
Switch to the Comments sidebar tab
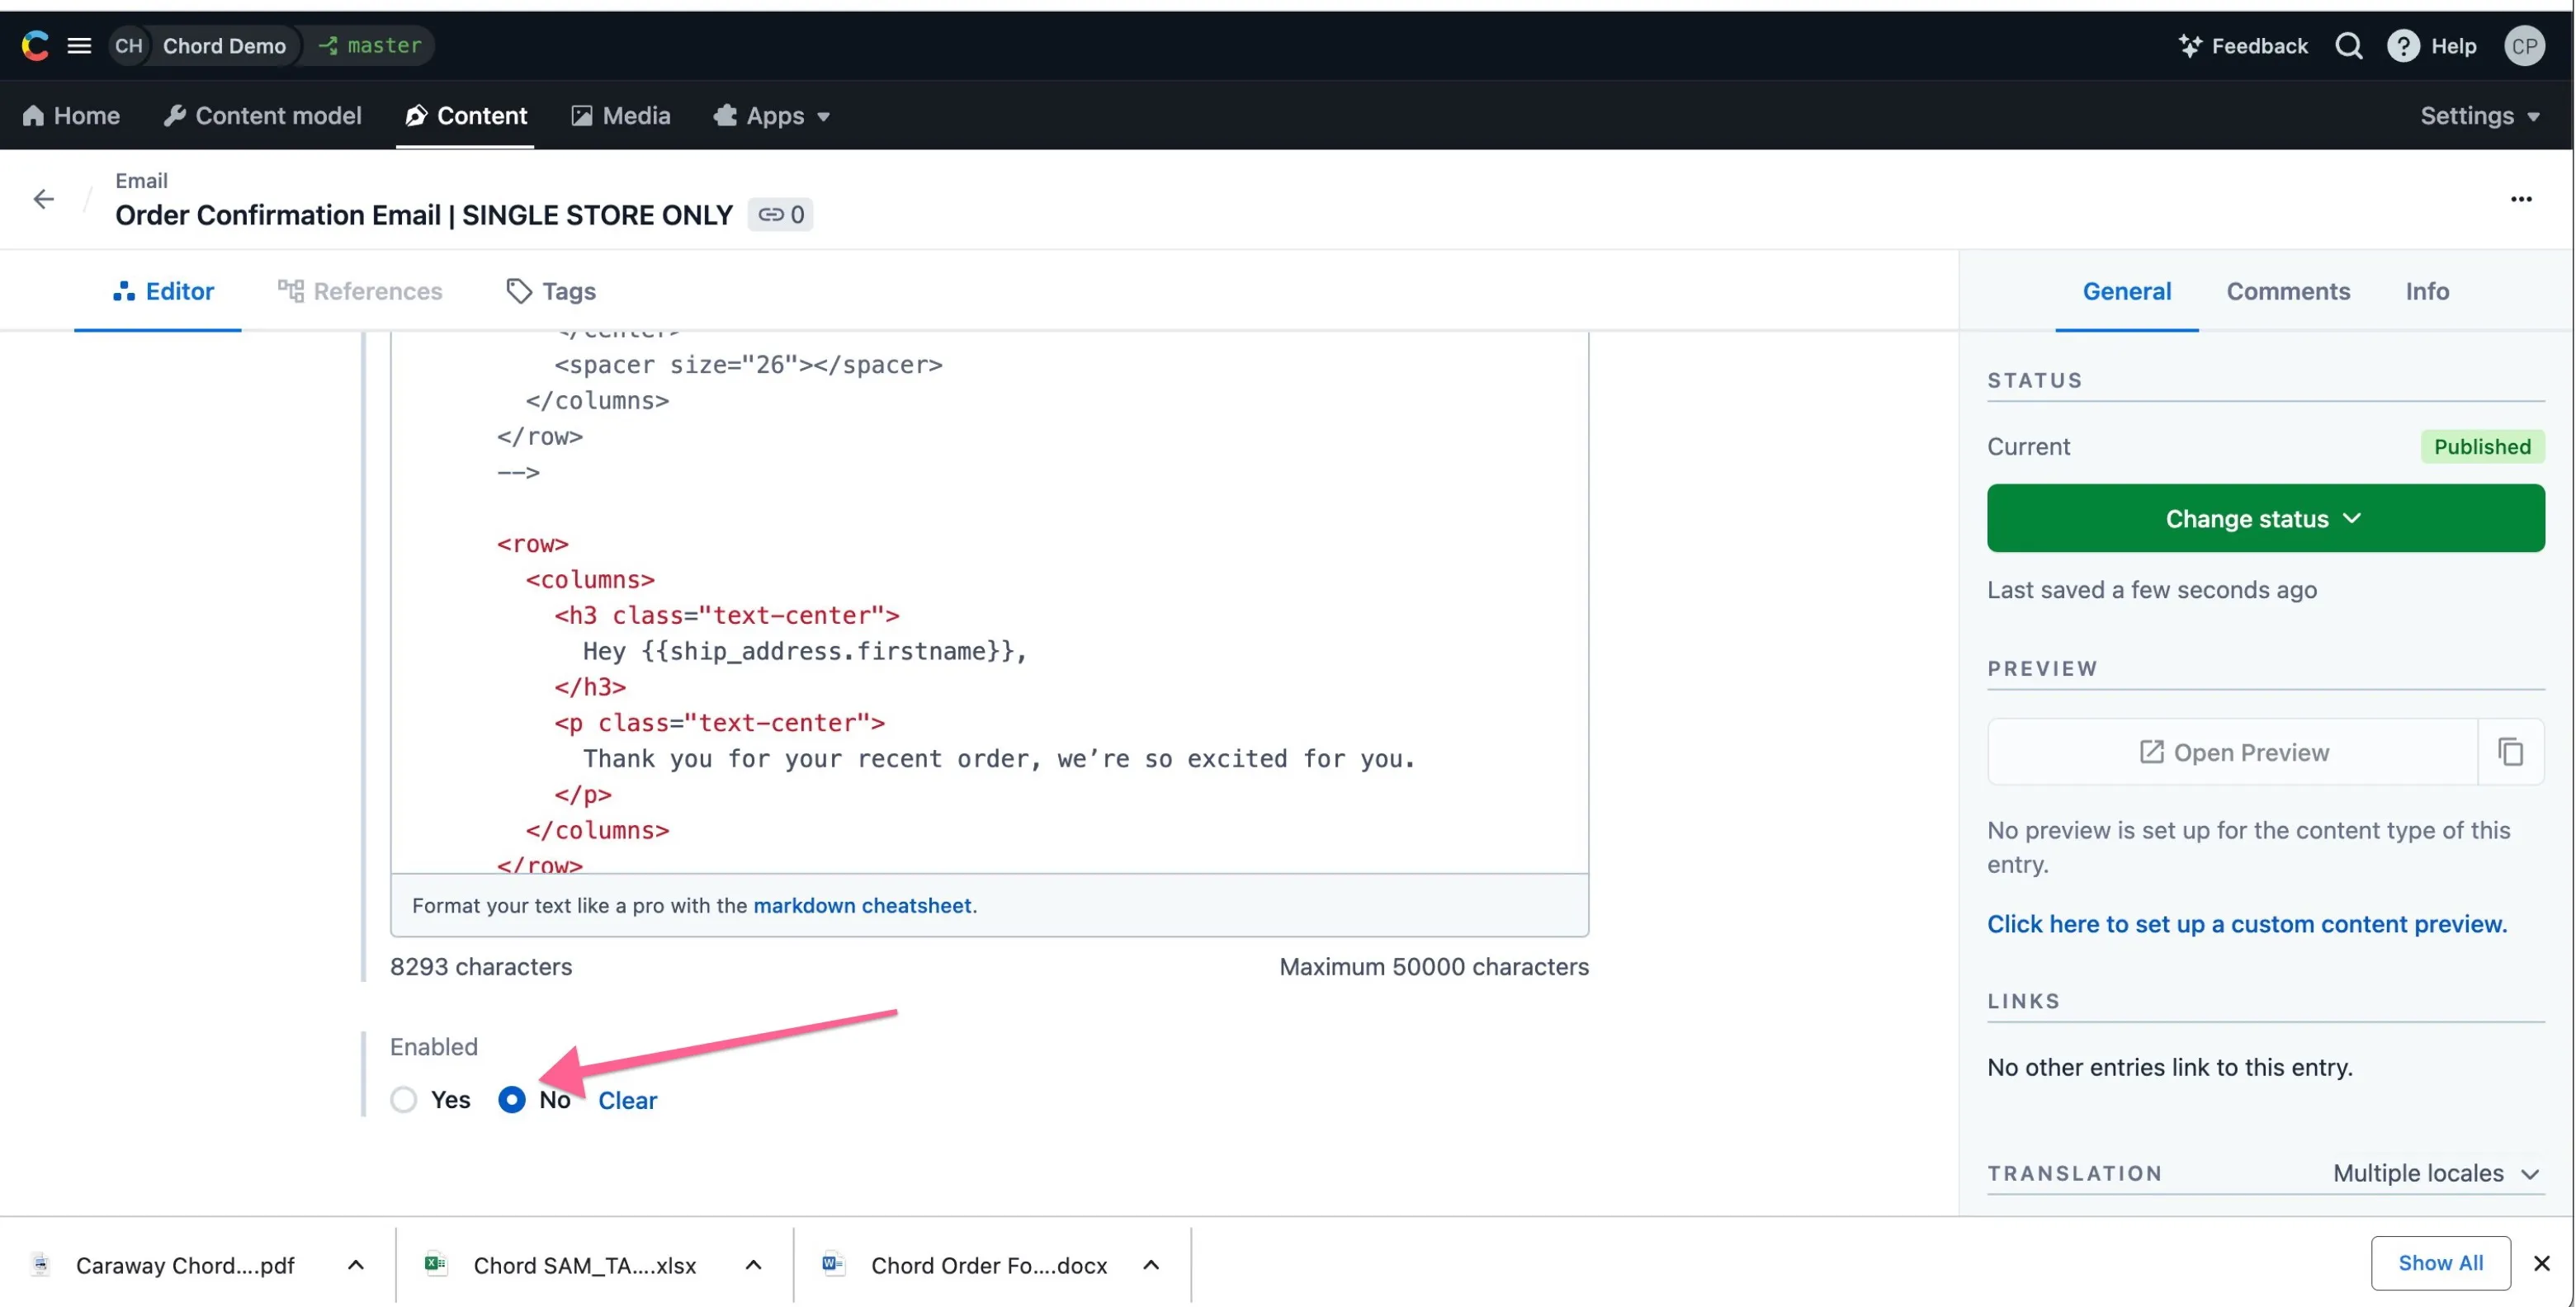[2287, 290]
